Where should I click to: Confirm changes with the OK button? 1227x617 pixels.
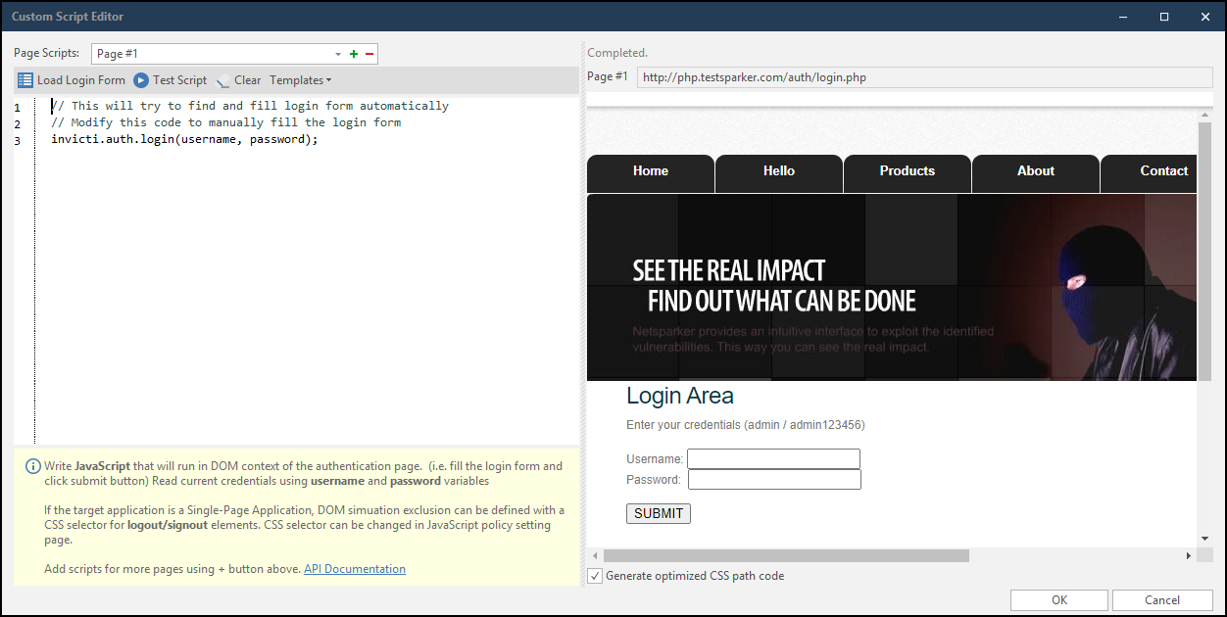point(1058,599)
